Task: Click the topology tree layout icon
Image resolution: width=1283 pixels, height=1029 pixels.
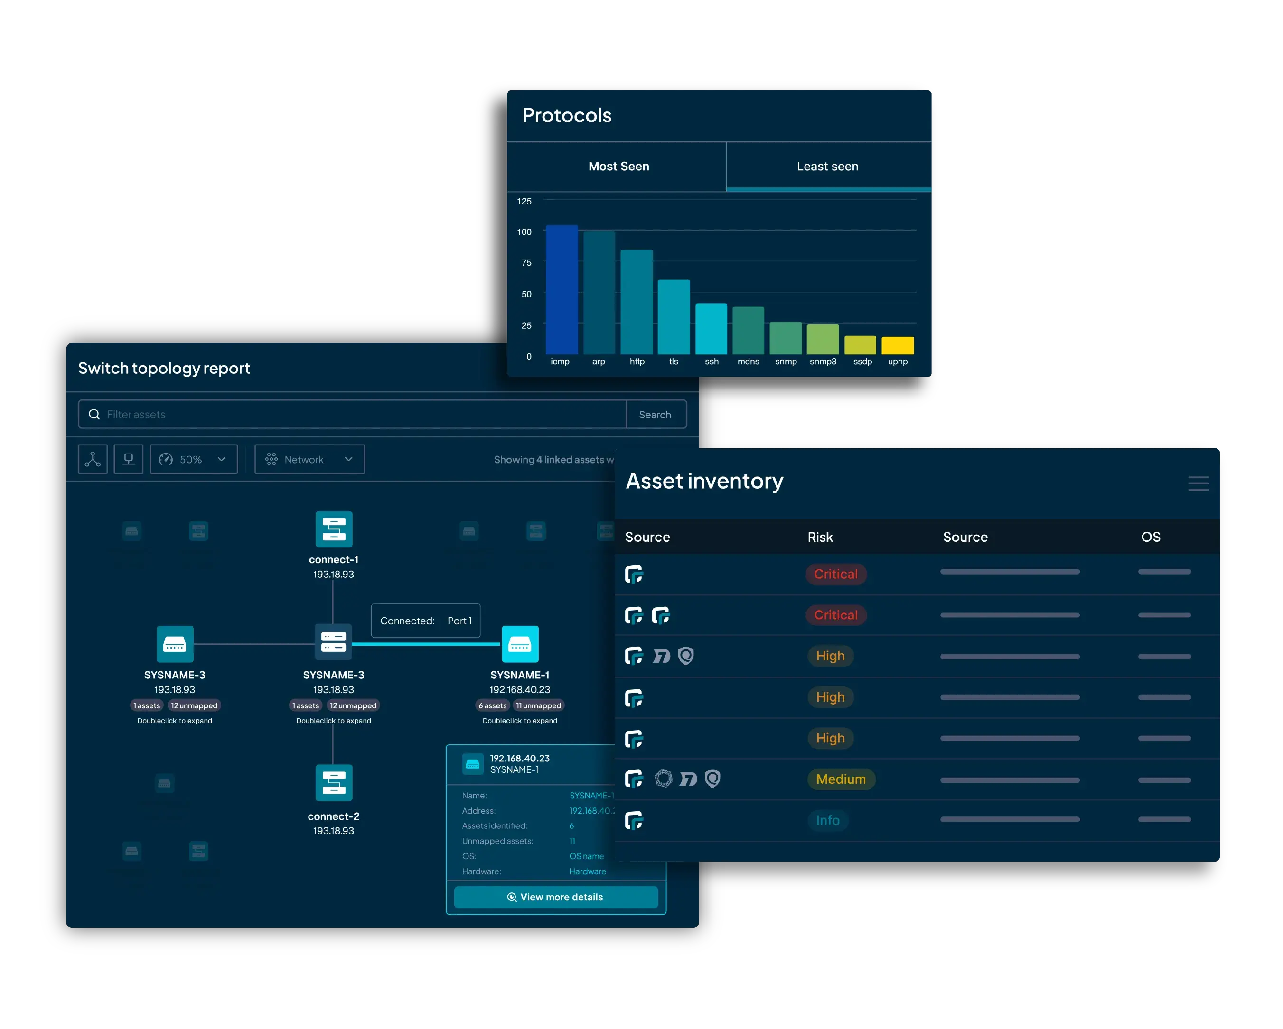Action: coord(93,460)
